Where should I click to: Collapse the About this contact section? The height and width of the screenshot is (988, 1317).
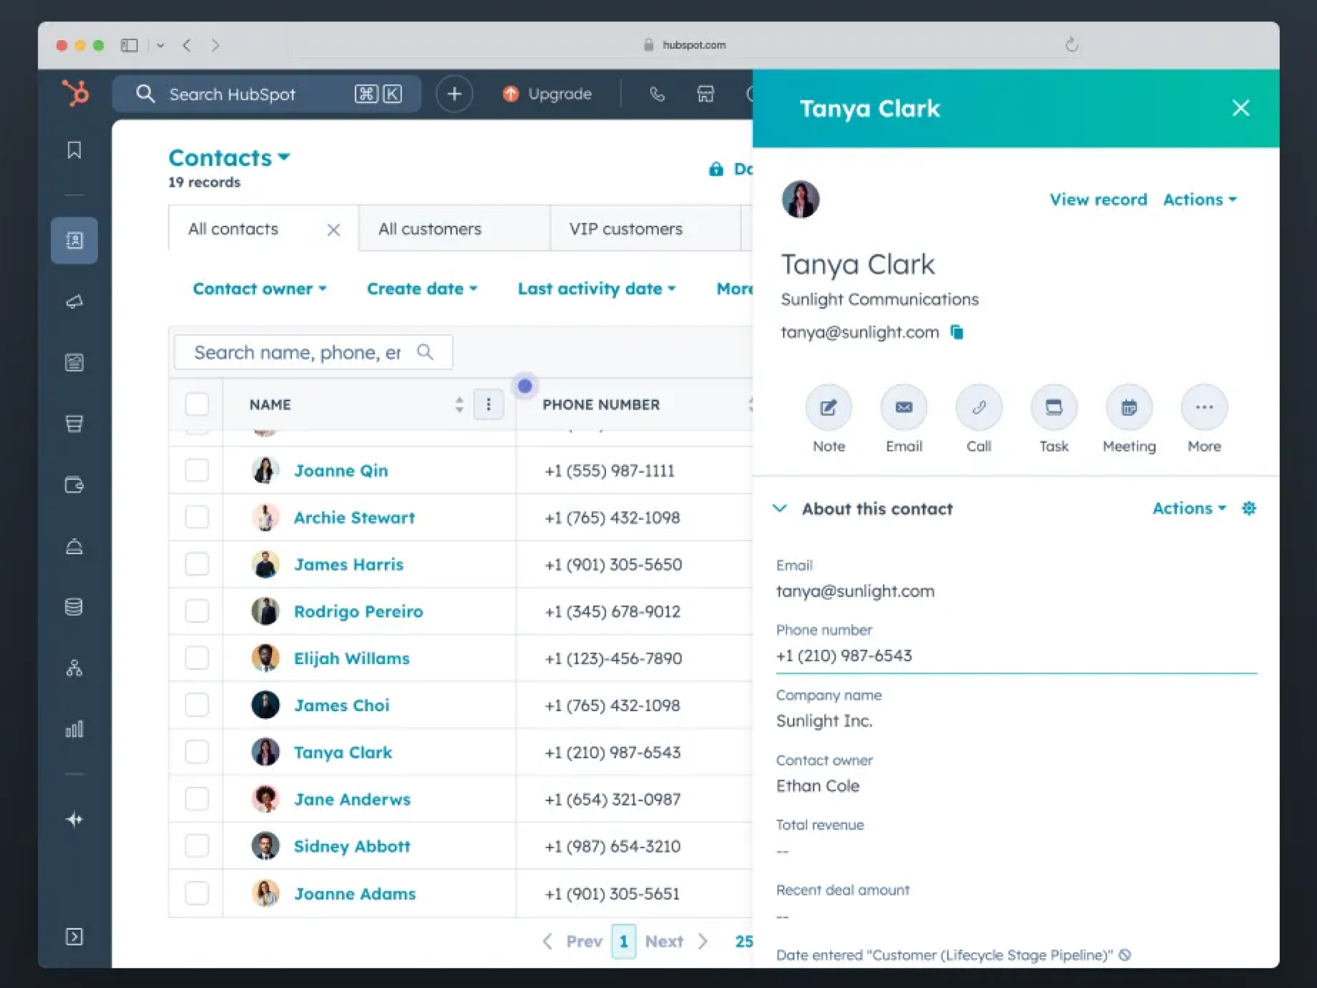pos(780,509)
